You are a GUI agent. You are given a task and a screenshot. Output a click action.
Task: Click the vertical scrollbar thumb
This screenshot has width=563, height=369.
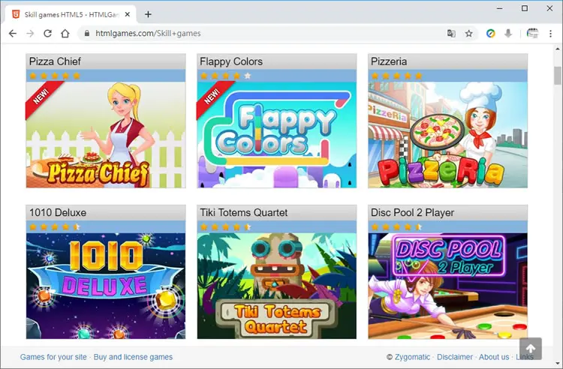coord(557,76)
